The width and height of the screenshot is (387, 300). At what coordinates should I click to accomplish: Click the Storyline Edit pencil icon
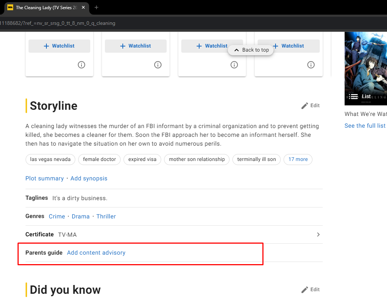[304, 106]
